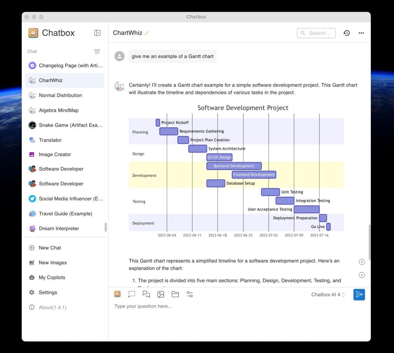
Task: Open message settings via sliders icon
Action: pyautogui.click(x=189, y=294)
